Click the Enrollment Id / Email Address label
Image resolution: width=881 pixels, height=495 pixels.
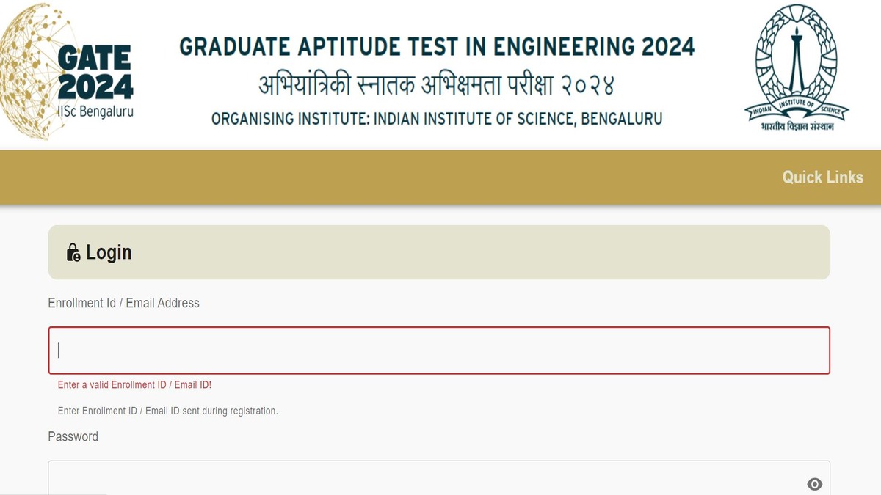coord(123,303)
